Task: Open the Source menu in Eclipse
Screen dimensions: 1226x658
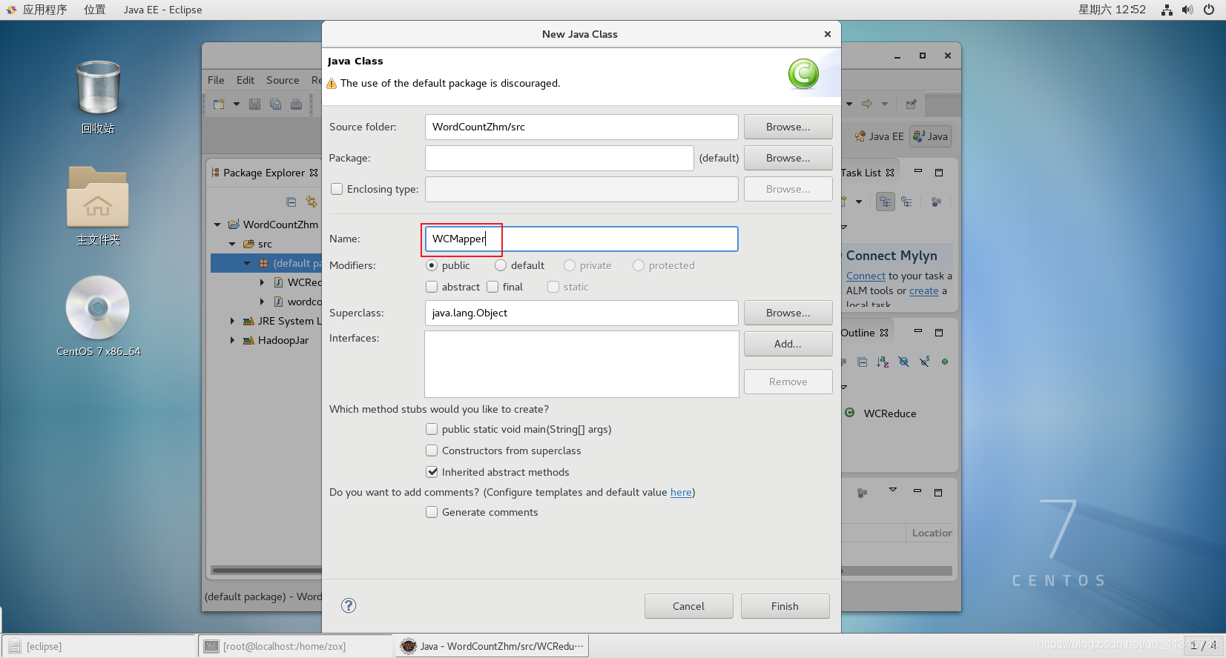Action: point(283,80)
